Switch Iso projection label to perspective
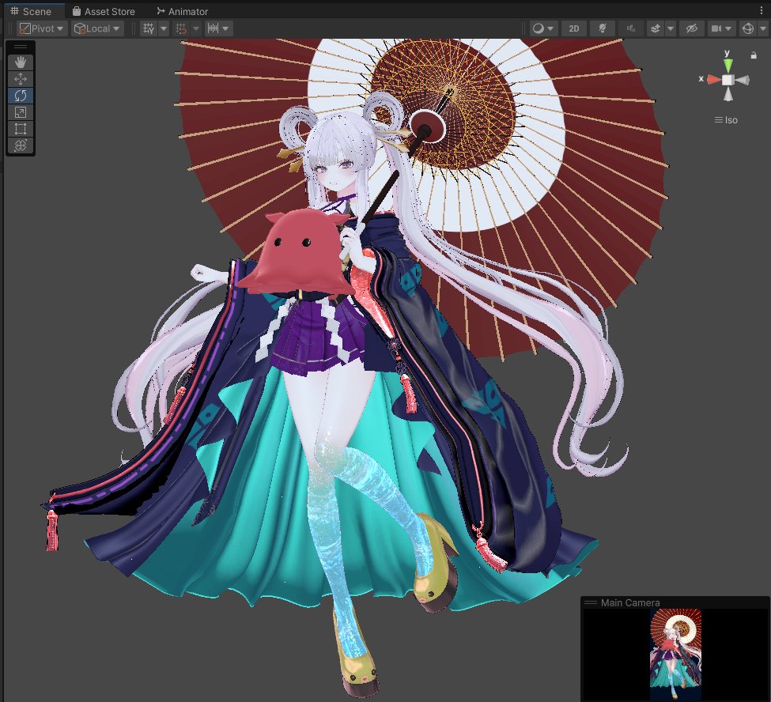The height and width of the screenshot is (702, 771). (x=726, y=120)
